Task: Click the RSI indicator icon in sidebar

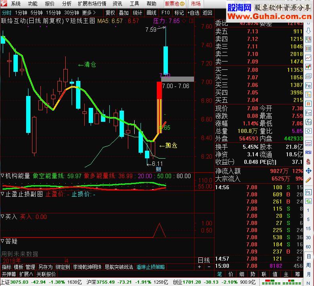Action: pyautogui.click(x=308, y=152)
